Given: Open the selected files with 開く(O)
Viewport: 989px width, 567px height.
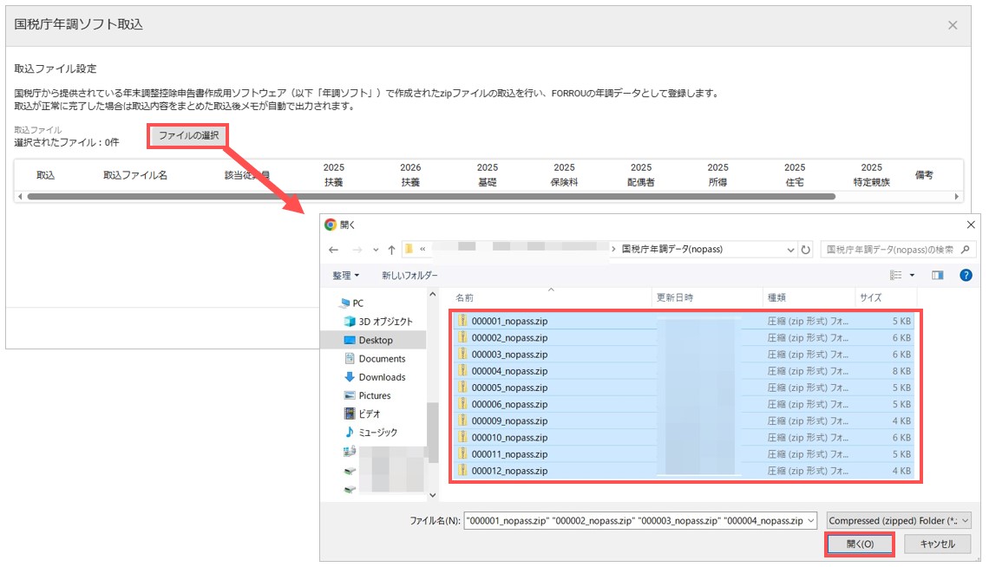Looking at the screenshot, I should point(860,544).
